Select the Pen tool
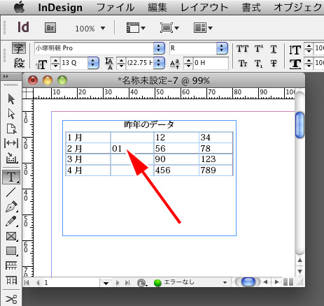The width and height of the screenshot is (324, 306). point(11,207)
